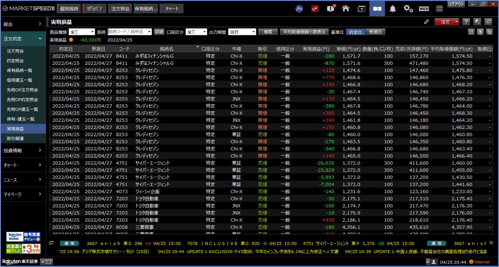This screenshot has width=499, height=267.
Task: Open the blue circular chart icon
Action: [299, 9]
